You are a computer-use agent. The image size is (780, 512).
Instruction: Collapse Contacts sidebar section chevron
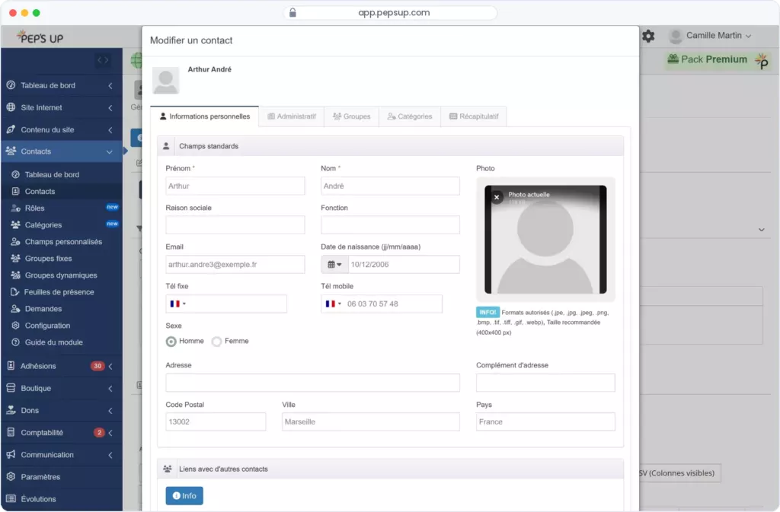(109, 151)
